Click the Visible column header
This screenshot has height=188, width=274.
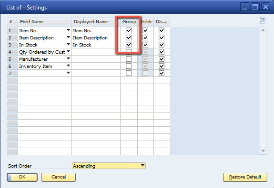pyautogui.click(x=145, y=22)
